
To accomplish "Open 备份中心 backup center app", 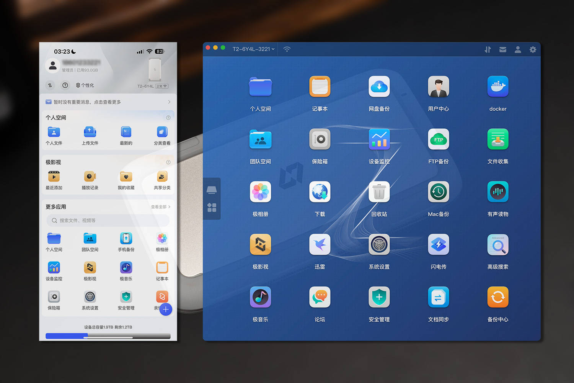I will pyautogui.click(x=497, y=297).
